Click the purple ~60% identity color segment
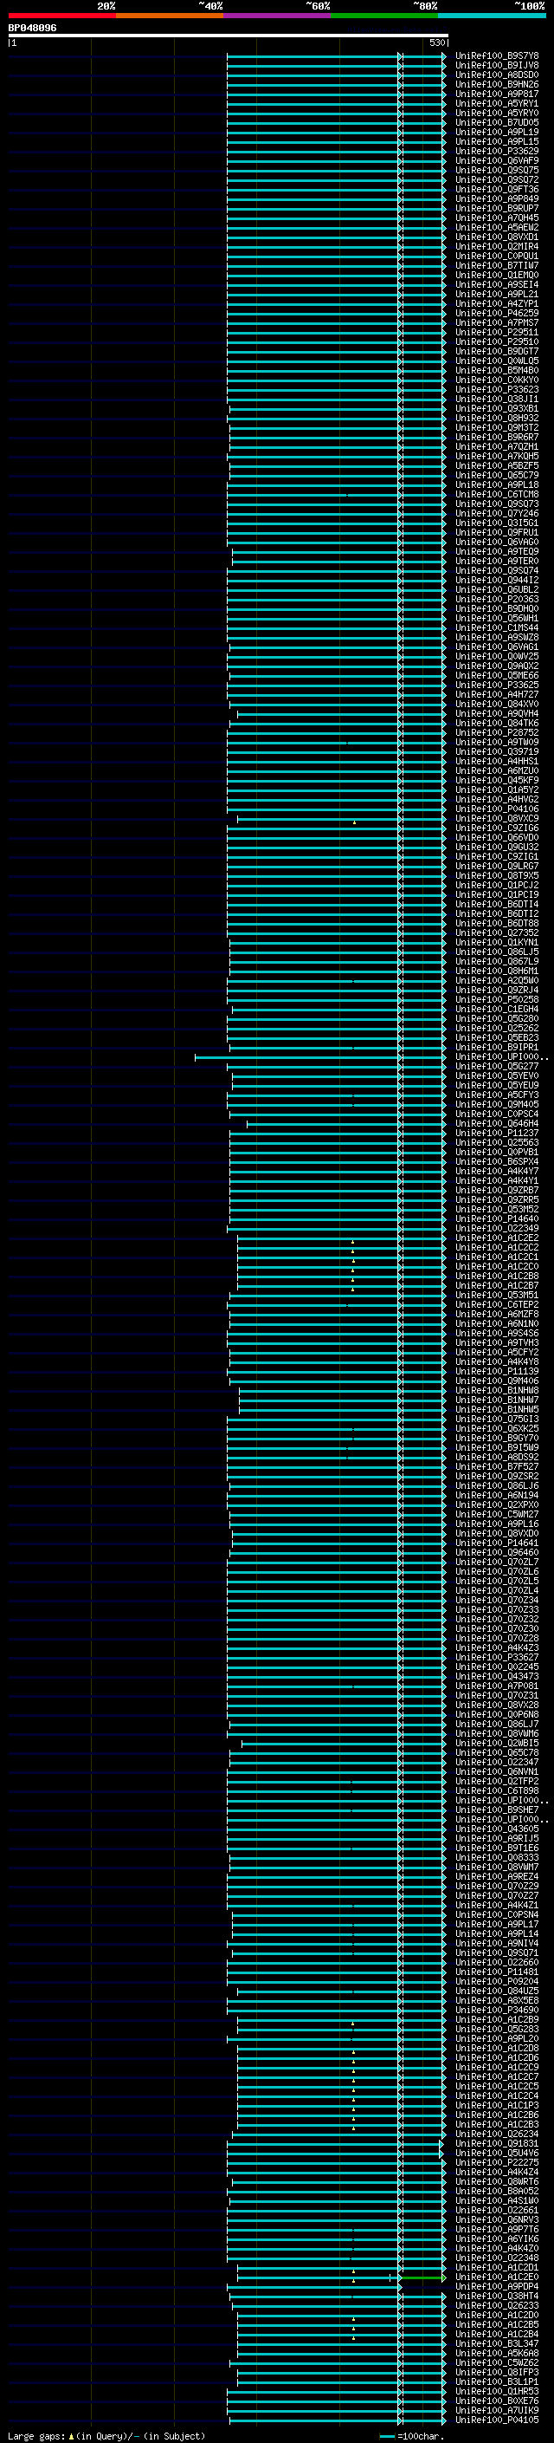Screen dimensions: 554x2443 point(278,16)
